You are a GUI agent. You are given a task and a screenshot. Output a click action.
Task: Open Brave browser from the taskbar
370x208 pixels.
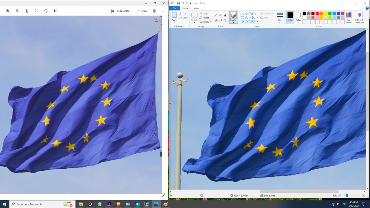(119, 204)
